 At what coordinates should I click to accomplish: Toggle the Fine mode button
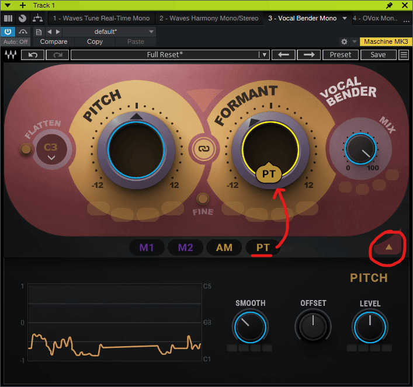tap(203, 199)
